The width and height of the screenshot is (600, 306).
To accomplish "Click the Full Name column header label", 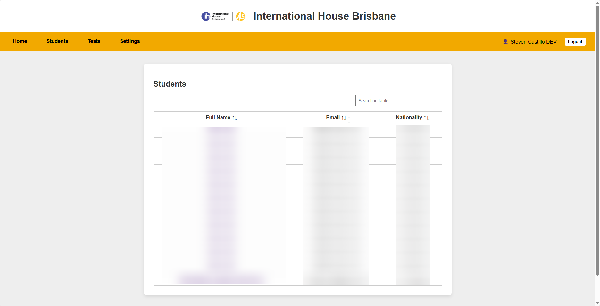I will [218, 118].
